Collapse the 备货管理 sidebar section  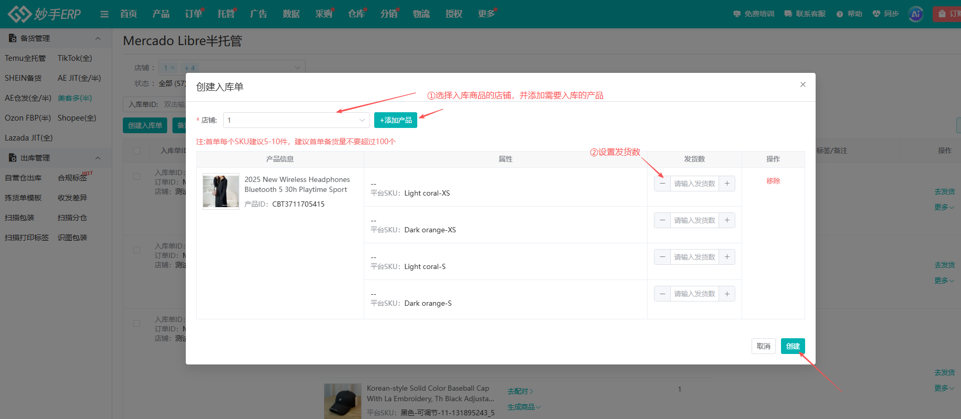pyautogui.click(x=98, y=38)
